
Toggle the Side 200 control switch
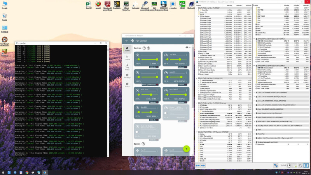(138, 112)
